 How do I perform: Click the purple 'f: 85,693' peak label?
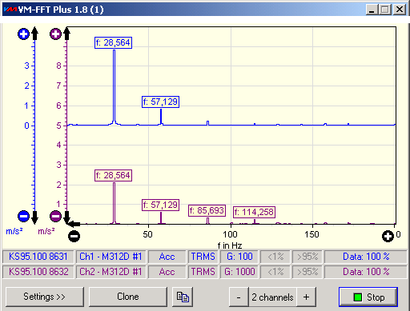coord(207,210)
